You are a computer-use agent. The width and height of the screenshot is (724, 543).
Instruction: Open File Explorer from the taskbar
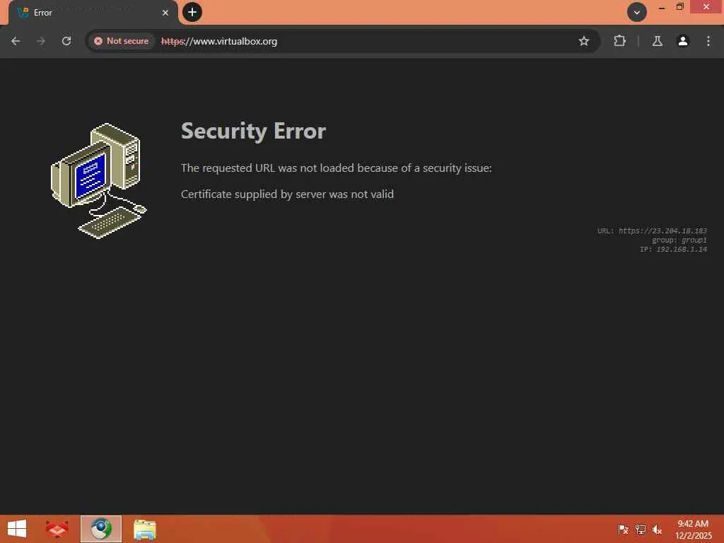144,529
